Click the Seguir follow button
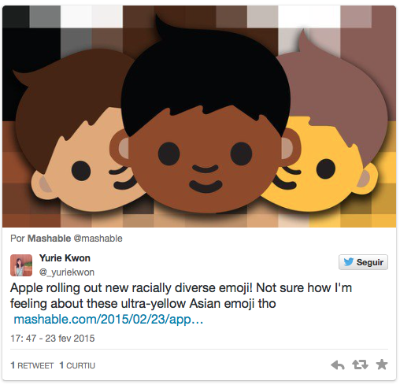 [363, 262]
